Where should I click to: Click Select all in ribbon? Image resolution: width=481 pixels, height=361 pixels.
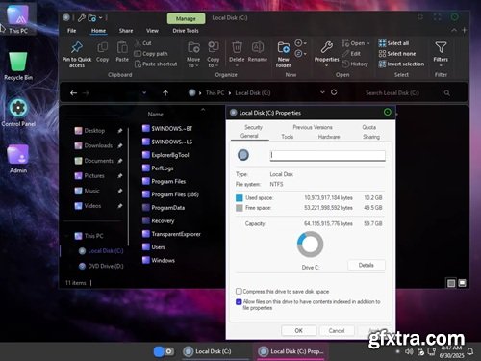393,43
